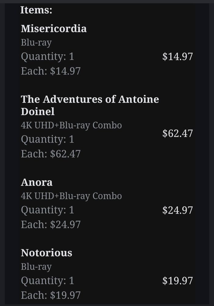Click the Blu-ray format text under Notorious
Image resolution: width=214 pixels, height=306 pixels.
pyautogui.click(x=36, y=267)
